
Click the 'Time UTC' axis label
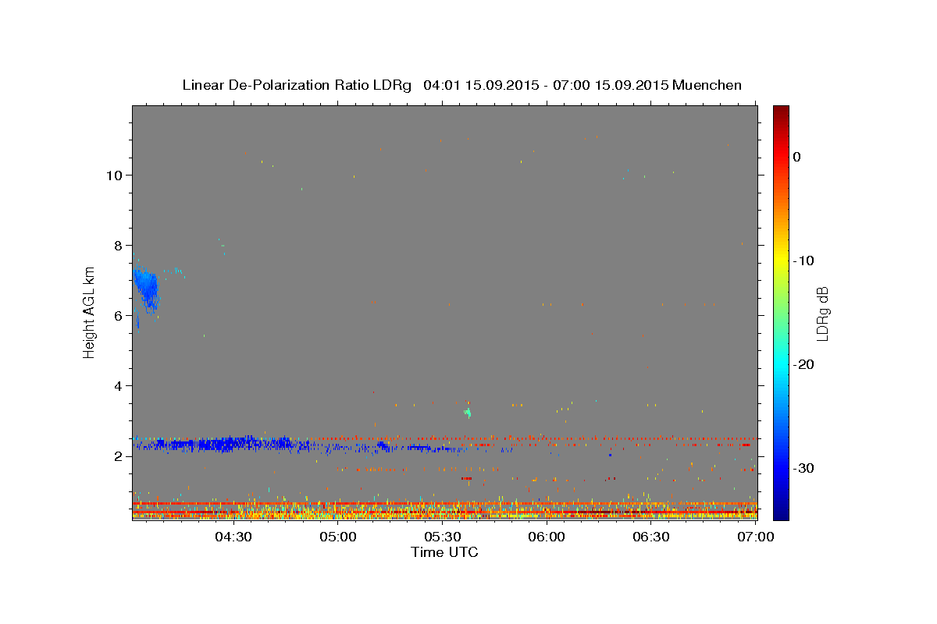click(444, 552)
